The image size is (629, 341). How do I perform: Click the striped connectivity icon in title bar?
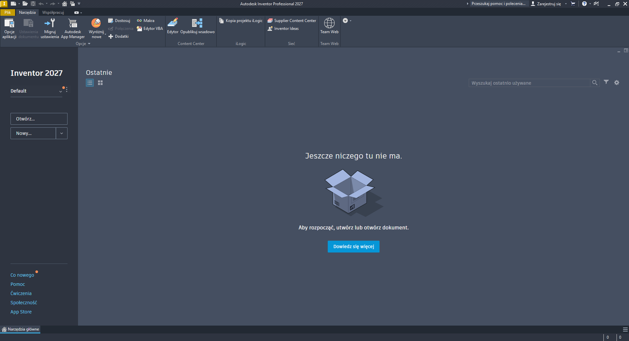[x=596, y=4]
